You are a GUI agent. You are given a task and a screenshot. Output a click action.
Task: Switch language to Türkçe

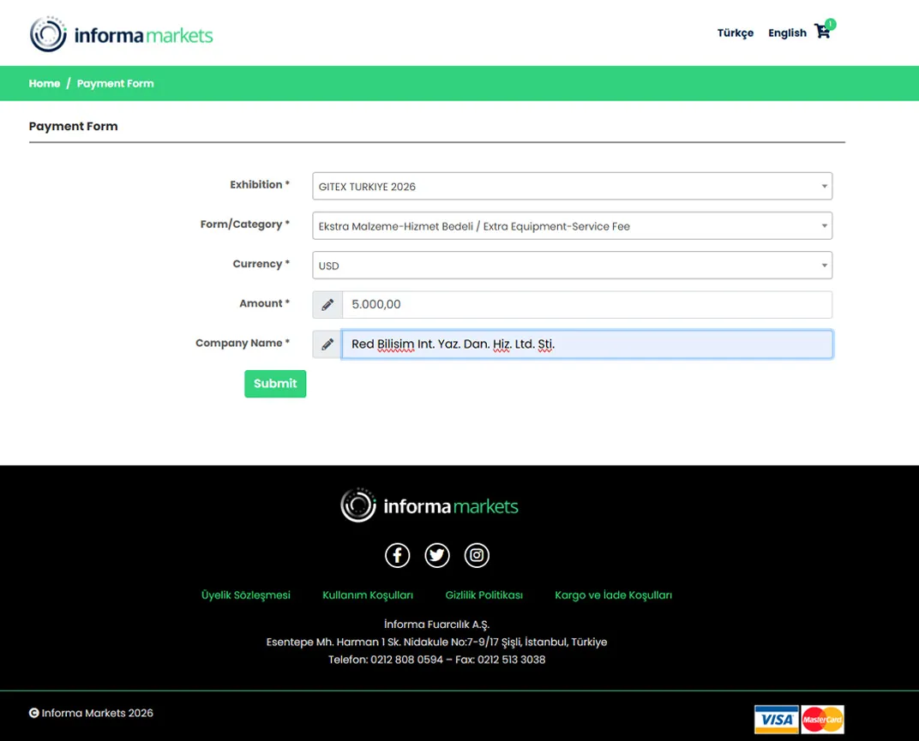(x=736, y=33)
